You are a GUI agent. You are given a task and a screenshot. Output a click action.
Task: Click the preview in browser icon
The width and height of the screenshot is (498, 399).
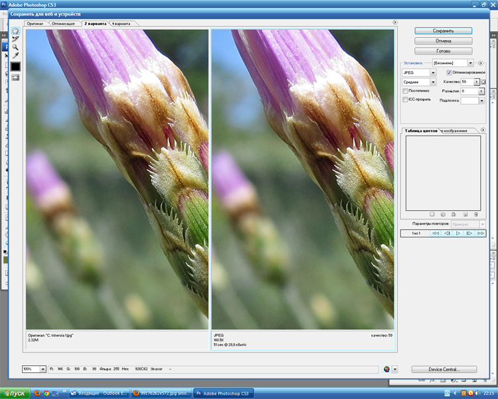point(387,369)
